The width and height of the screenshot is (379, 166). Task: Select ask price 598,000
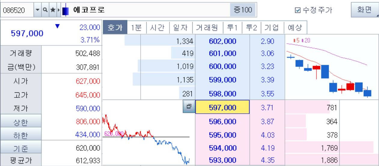point(222,94)
